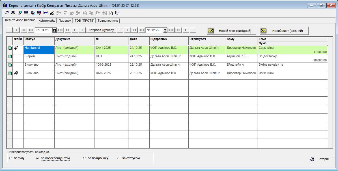Open calendar picker for start date 01.01.25
Image resolution: width=338 pixels, height=171 pixels.
click(54, 30)
